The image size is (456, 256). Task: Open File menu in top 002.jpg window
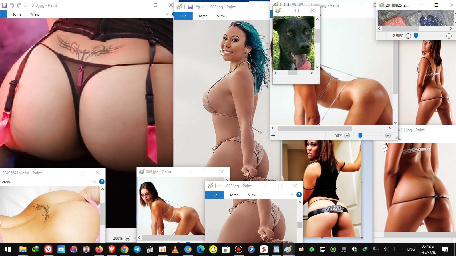(x=183, y=16)
